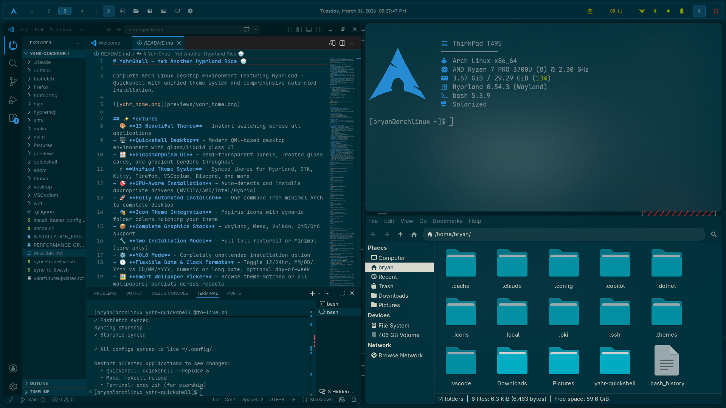Screen dimensions: 726x408
Task: Switch to workspace 2 in top bar
Action: tap(48, 11)
